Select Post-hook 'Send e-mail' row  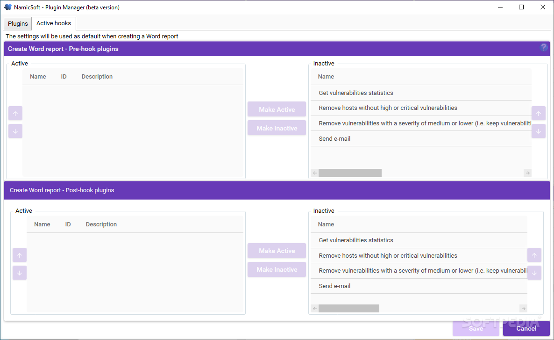419,286
